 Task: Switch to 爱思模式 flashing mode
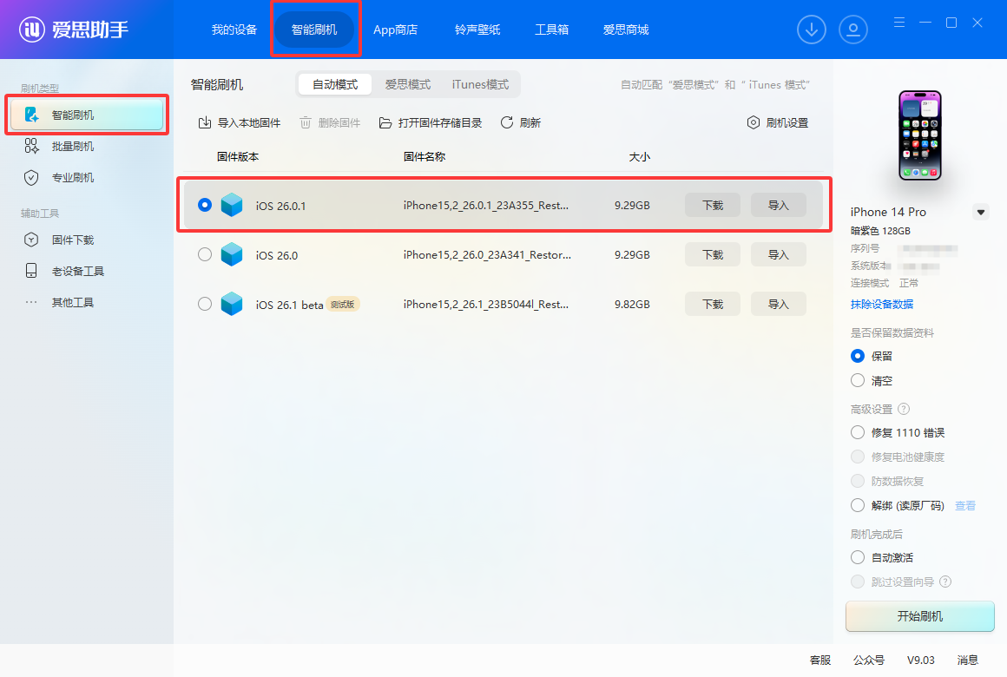coord(408,83)
